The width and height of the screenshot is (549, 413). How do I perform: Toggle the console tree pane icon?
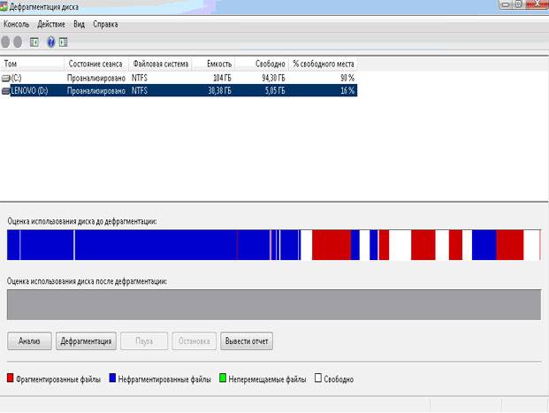[x=34, y=42]
